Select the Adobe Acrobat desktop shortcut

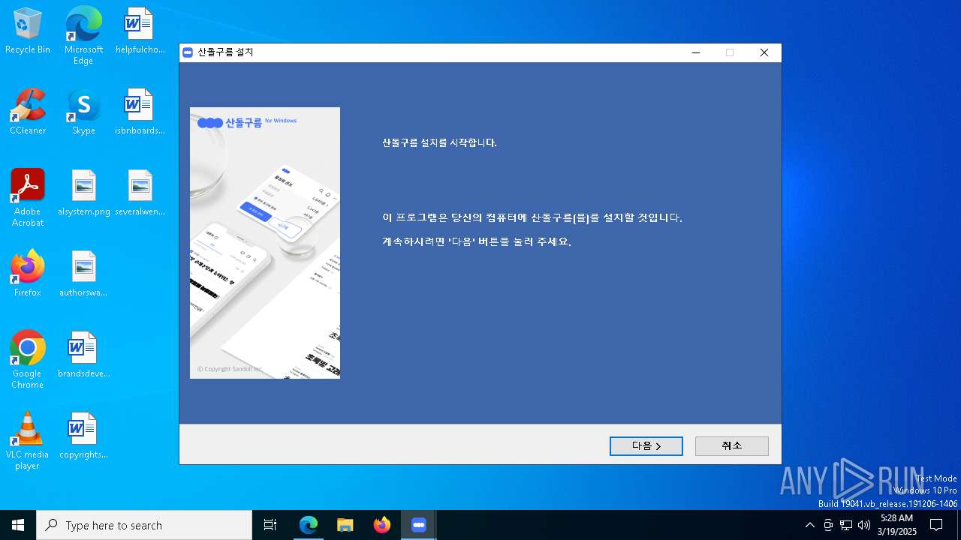[28, 198]
